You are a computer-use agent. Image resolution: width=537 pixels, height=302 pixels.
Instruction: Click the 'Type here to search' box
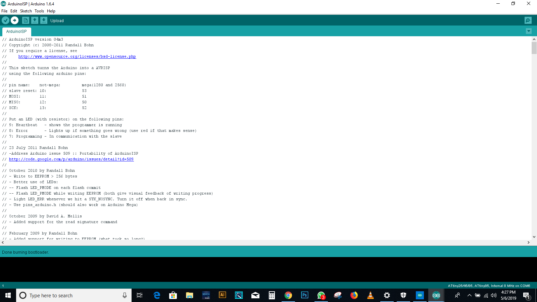(x=74, y=295)
